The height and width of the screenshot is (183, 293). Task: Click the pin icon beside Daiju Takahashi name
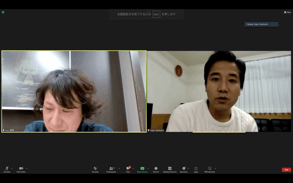(149, 130)
